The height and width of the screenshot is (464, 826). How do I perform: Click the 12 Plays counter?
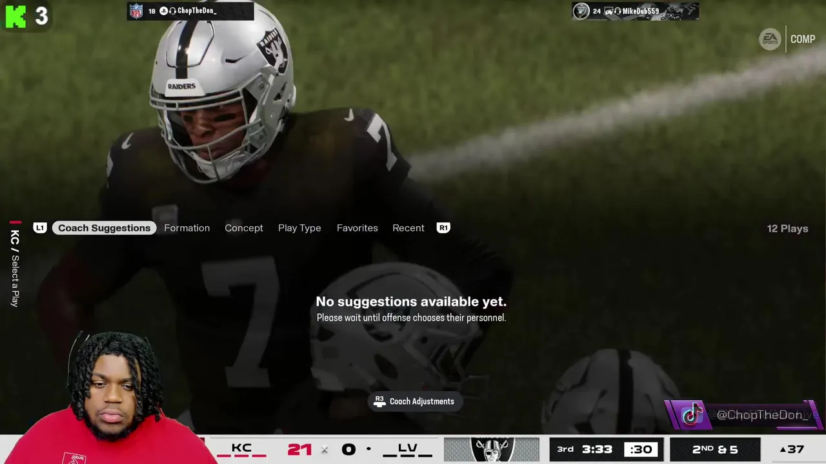pos(787,229)
